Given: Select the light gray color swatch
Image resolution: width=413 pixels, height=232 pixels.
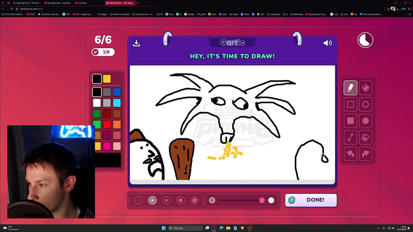Looking at the screenshot, I should 107,103.
